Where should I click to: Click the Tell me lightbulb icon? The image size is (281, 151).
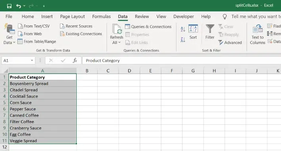point(225,17)
